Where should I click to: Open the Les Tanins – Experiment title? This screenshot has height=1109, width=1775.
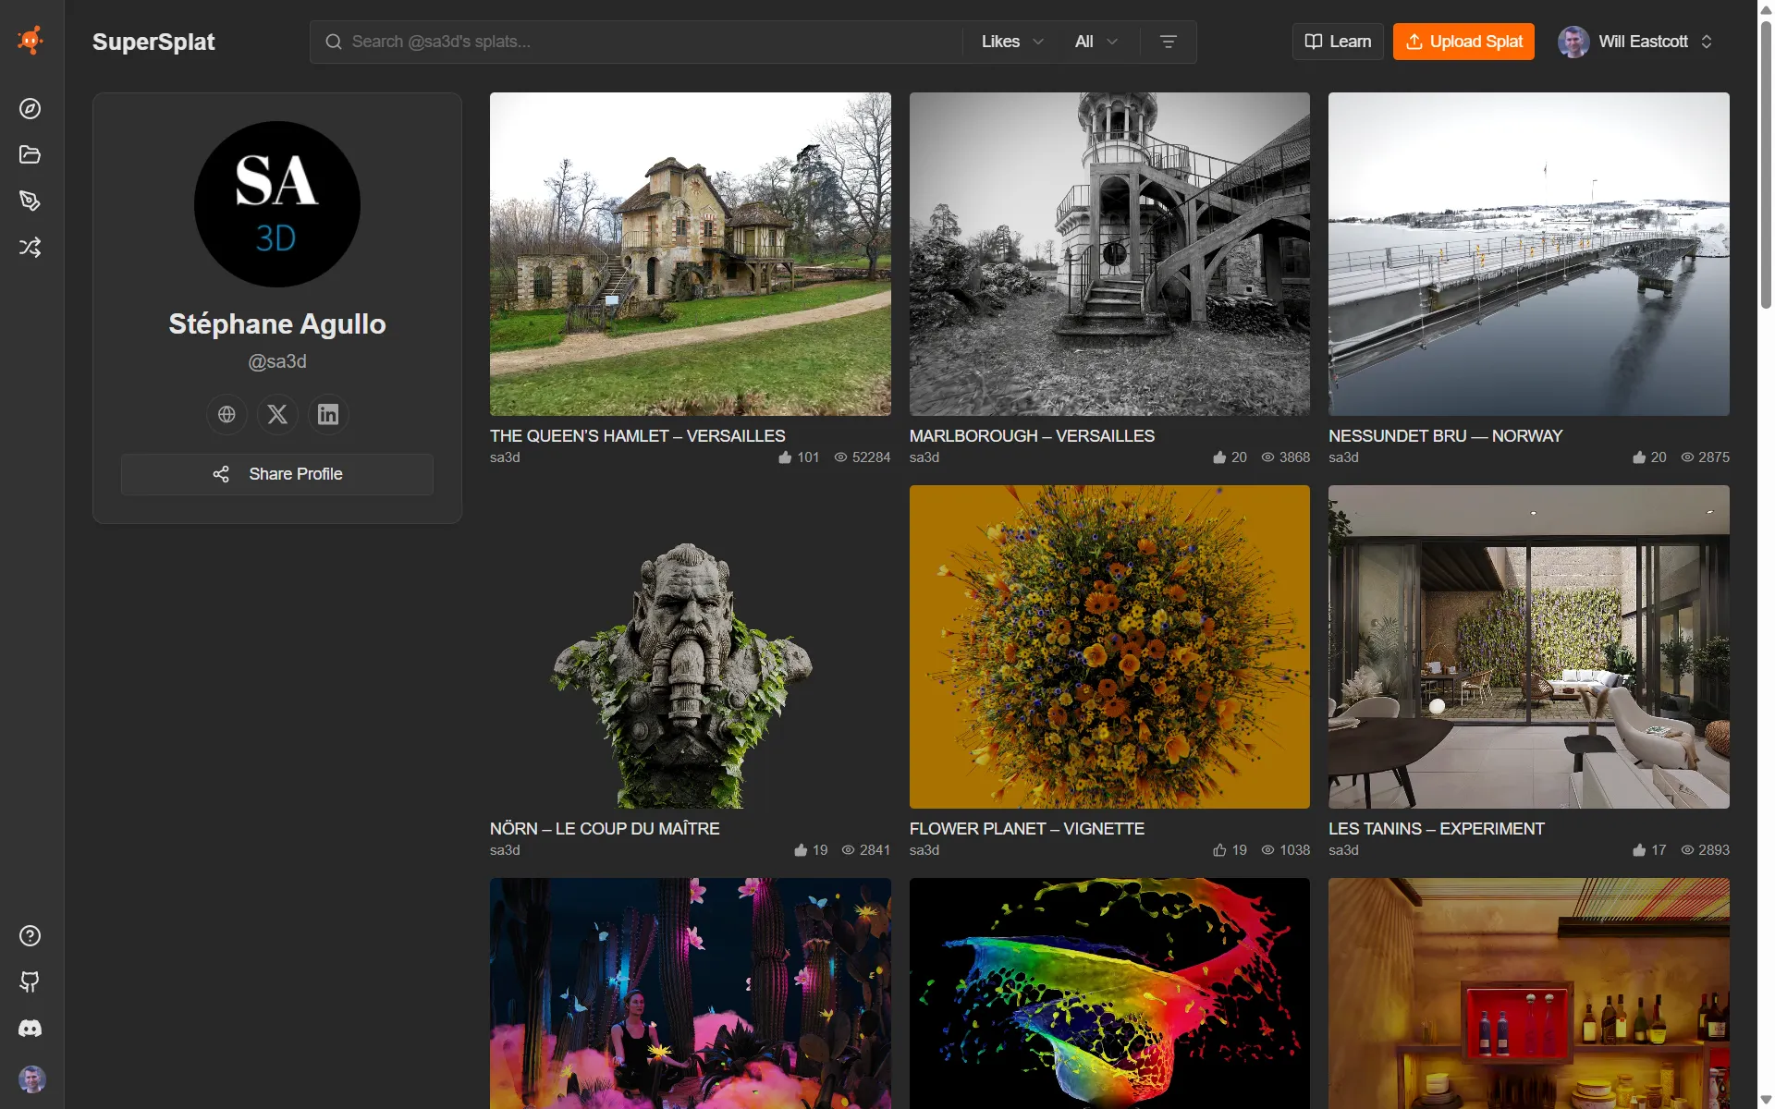click(x=1436, y=829)
